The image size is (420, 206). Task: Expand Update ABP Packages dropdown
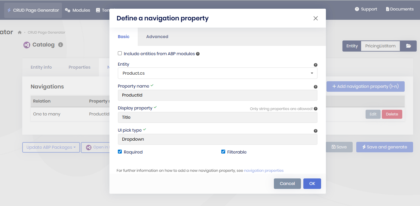coord(51,147)
